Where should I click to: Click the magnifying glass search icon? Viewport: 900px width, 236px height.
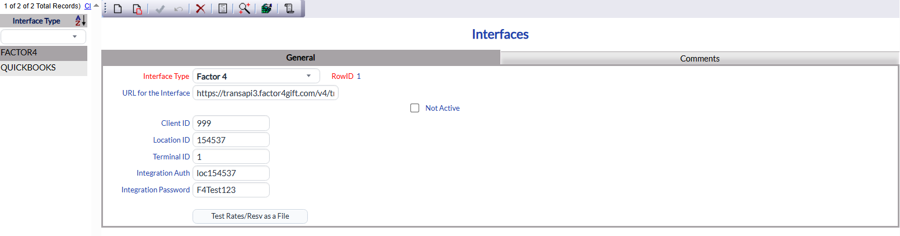pyautogui.click(x=245, y=8)
